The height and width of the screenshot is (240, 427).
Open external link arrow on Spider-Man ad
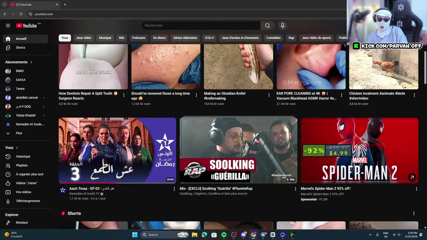412,177
